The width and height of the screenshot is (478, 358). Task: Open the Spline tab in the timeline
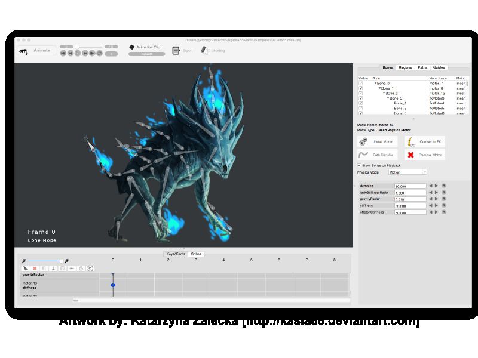(x=197, y=254)
